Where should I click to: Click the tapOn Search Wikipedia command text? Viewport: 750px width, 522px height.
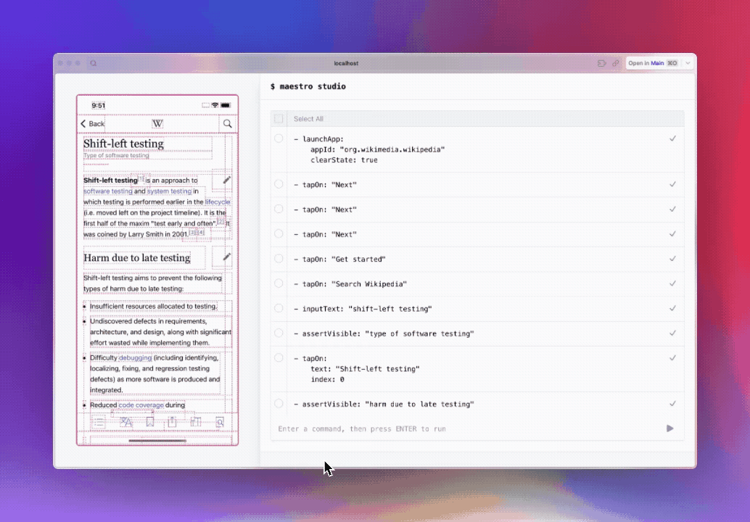(350, 284)
